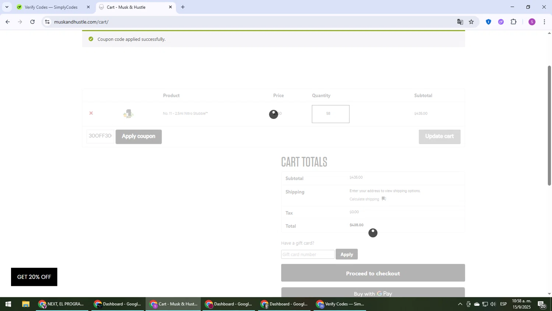Go forward to next page

tap(20, 22)
